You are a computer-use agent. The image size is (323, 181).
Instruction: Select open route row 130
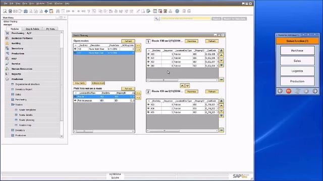click(x=104, y=49)
